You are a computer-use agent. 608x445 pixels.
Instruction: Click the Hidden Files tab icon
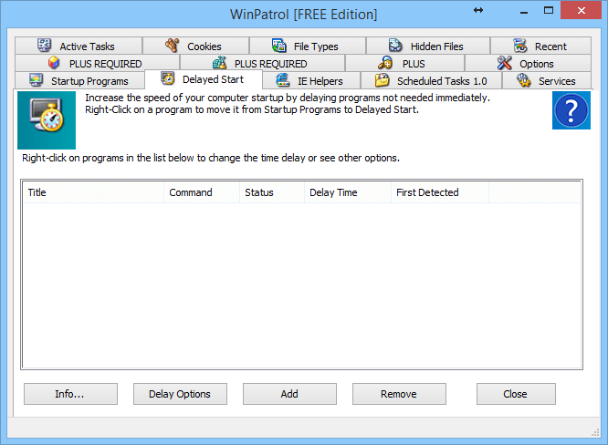tap(395, 46)
